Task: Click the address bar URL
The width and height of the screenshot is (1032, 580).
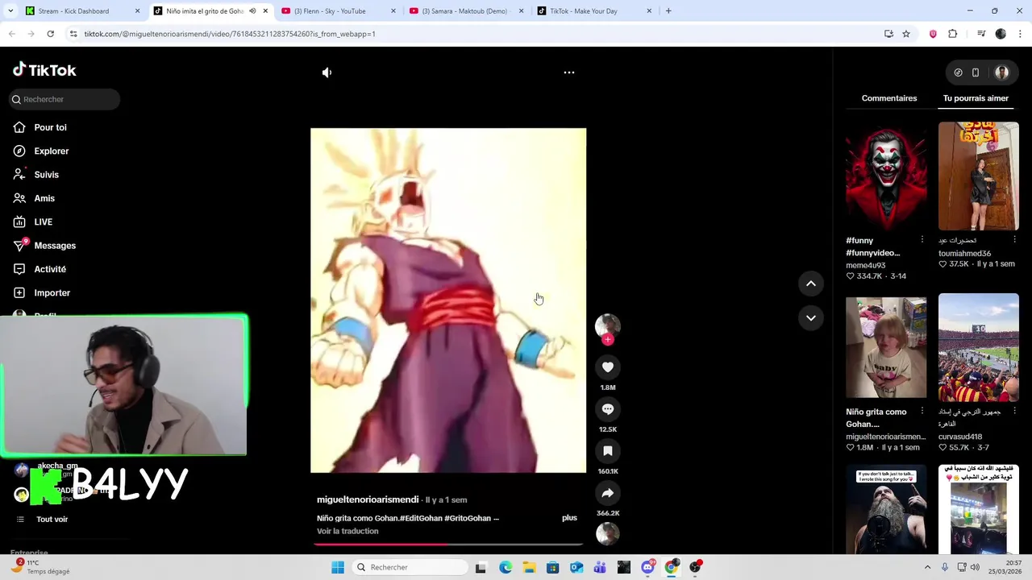Action: [230, 34]
